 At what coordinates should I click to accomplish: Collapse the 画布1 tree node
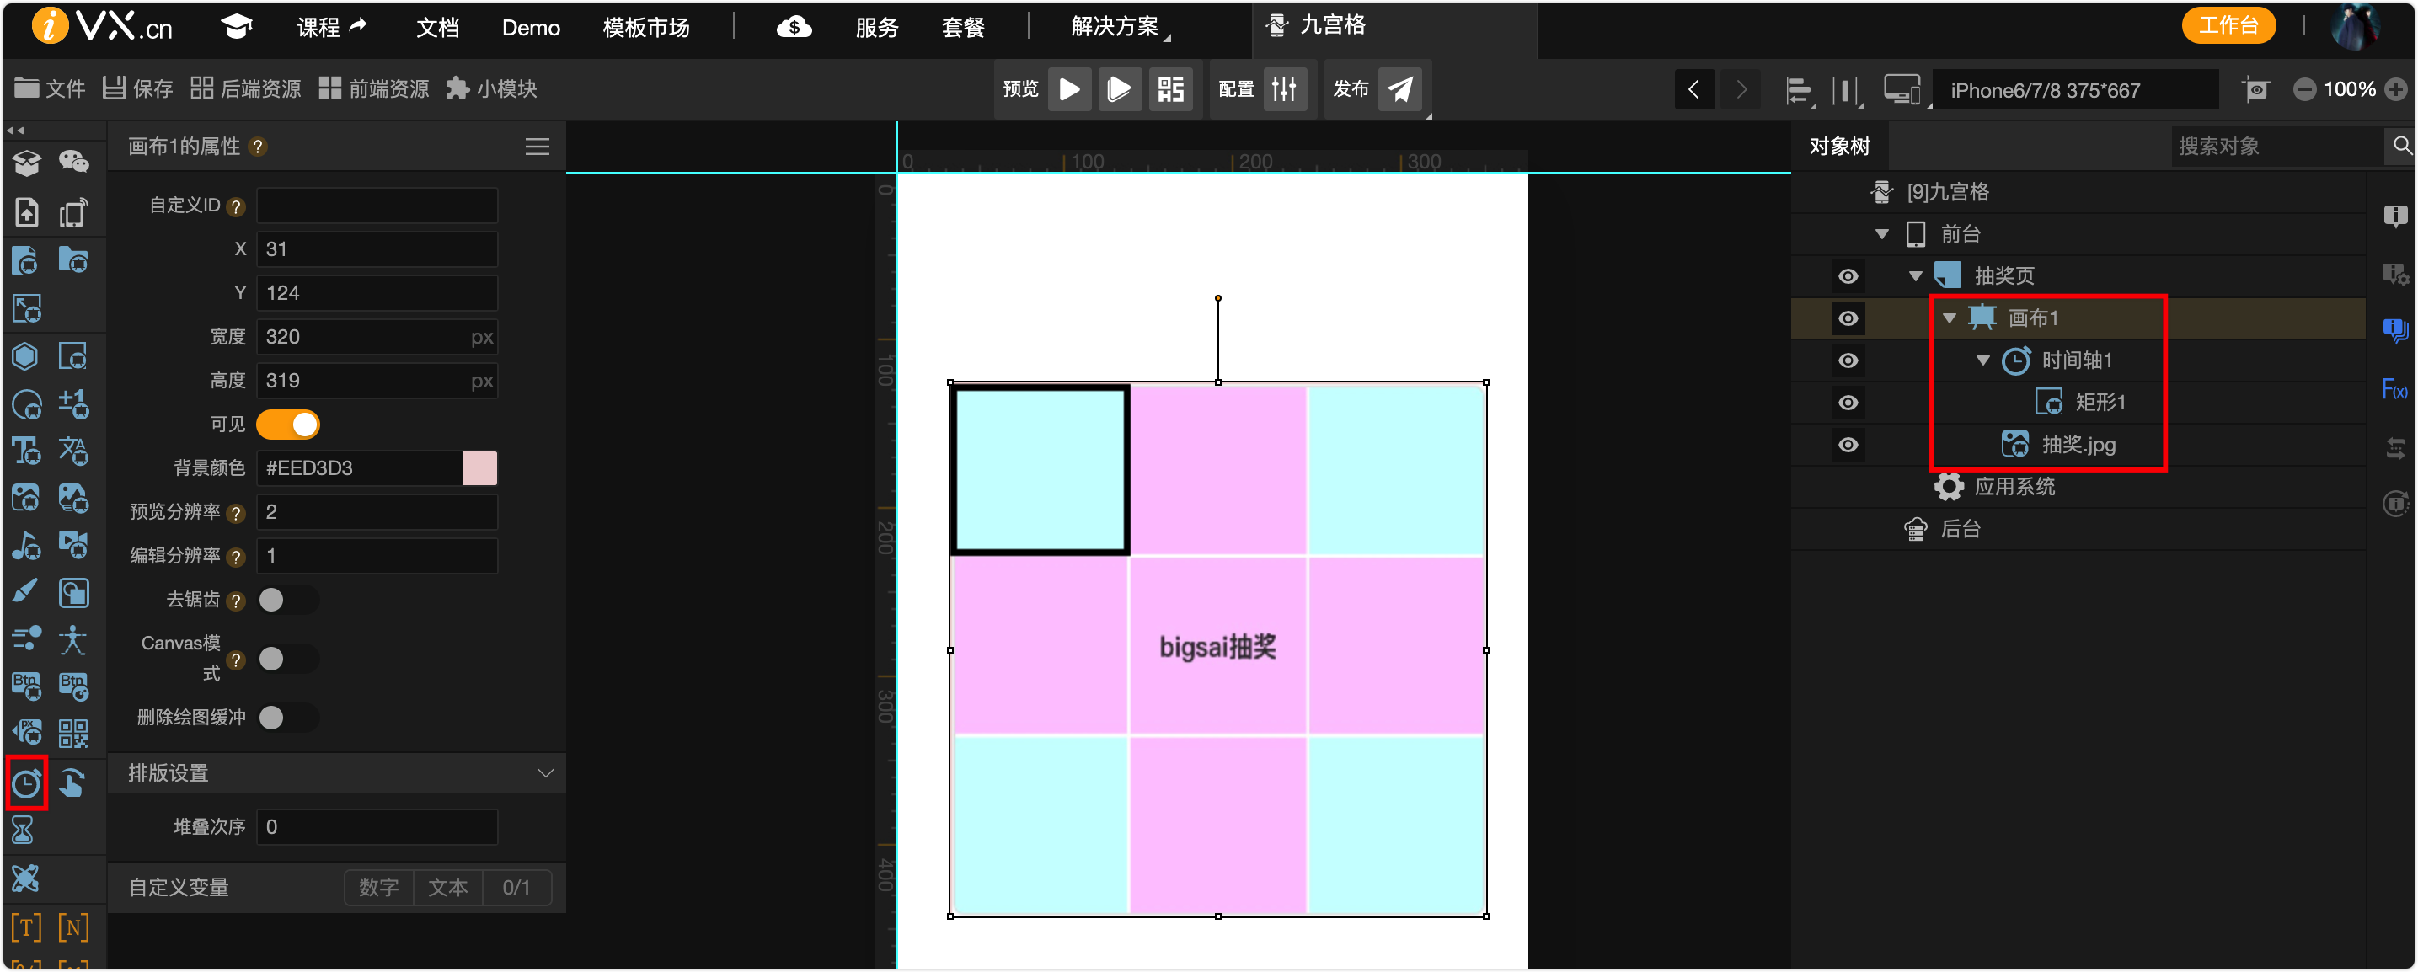(1949, 318)
